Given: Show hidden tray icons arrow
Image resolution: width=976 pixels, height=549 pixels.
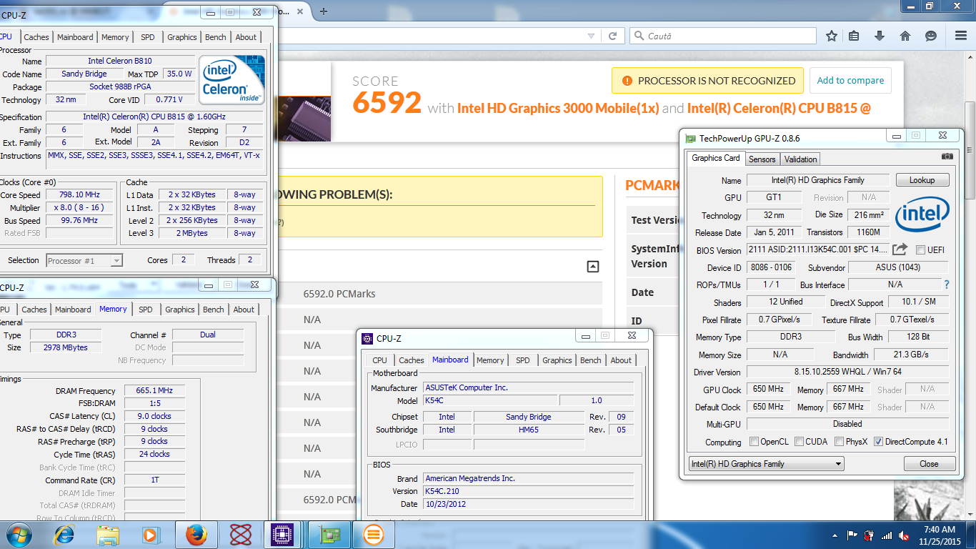Looking at the screenshot, I should [835, 535].
